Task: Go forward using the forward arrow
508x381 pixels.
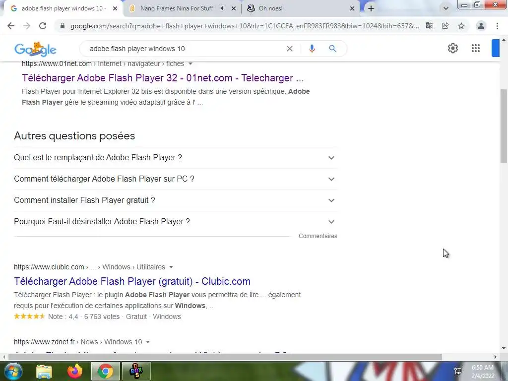Action: click(x=27, y=26)
